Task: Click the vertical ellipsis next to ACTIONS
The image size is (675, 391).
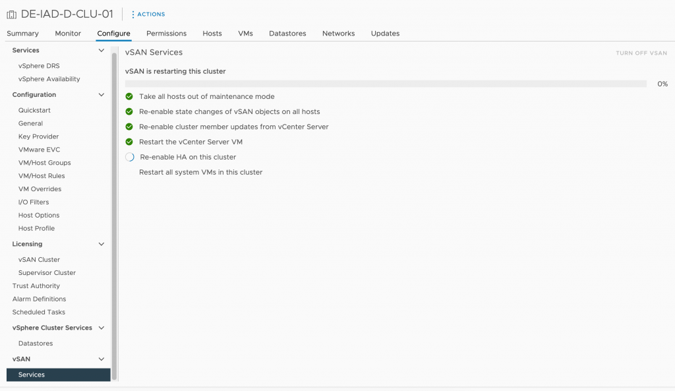Action: click(134, 14)
